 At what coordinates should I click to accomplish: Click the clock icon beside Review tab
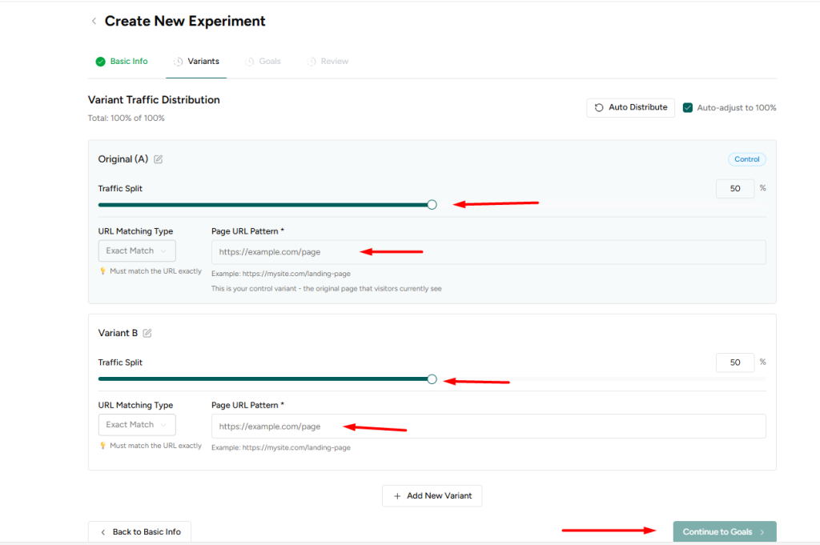coord(312,61)
